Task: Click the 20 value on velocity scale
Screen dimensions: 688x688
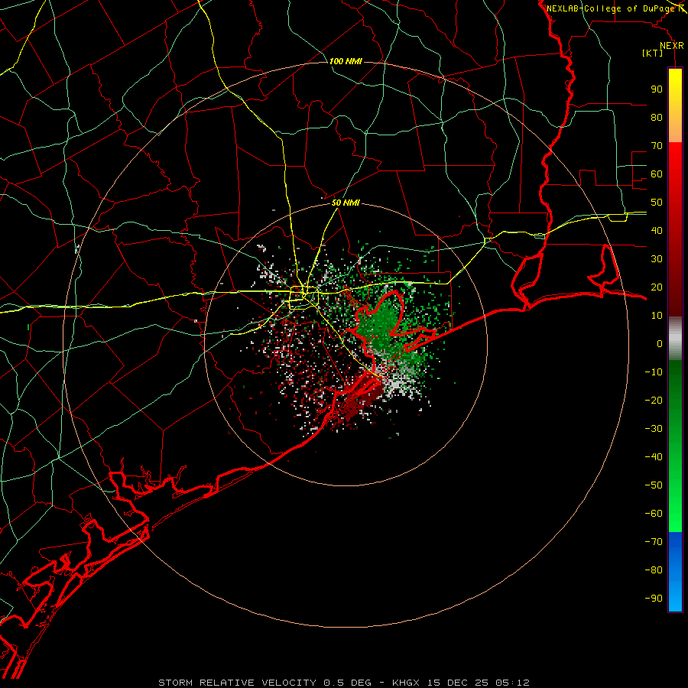Action: (x=657, y=287)
